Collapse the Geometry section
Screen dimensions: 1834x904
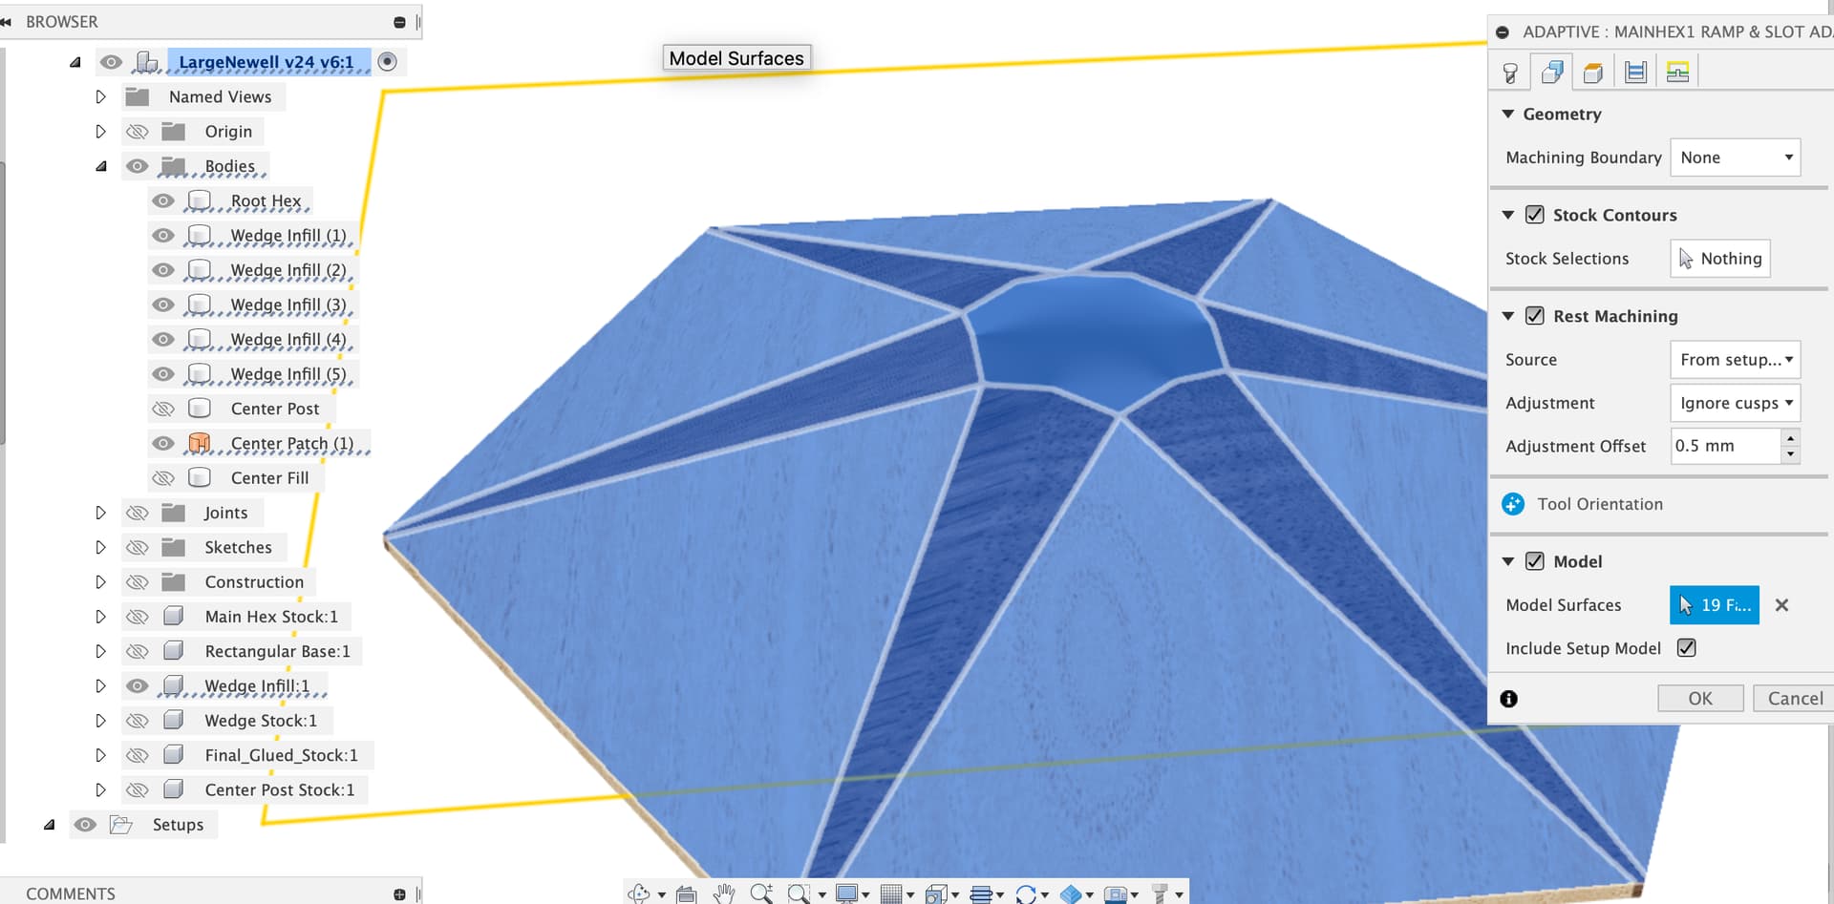(x=1508, y=114)
